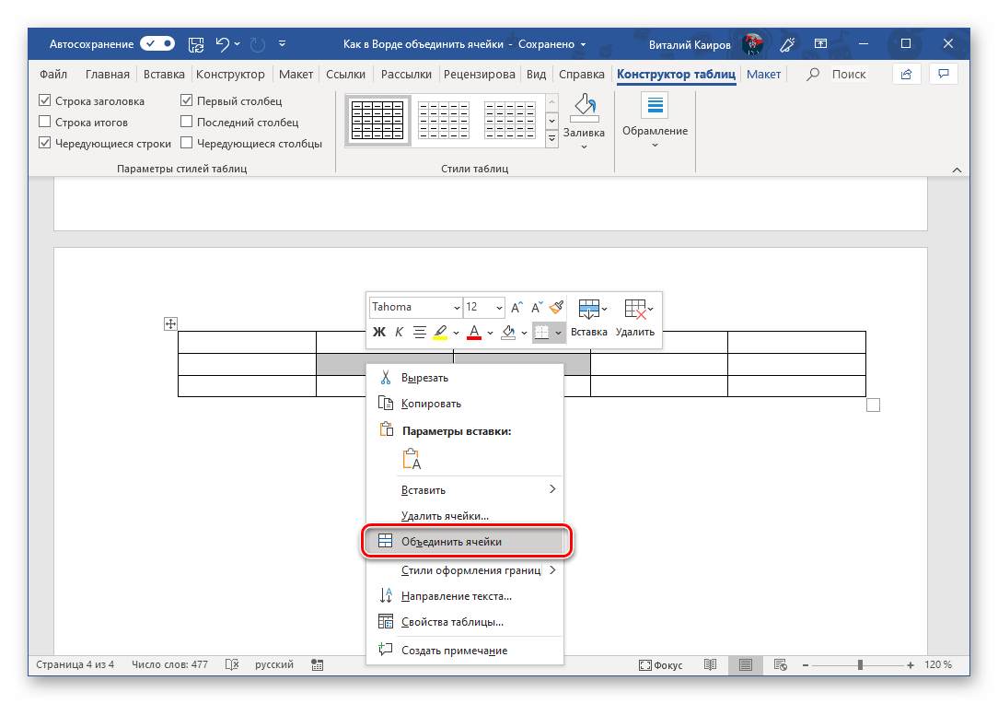Select the third dashed table style thumbnail
The height and width of the screenshot is (704, 998).
click(510, 120)
